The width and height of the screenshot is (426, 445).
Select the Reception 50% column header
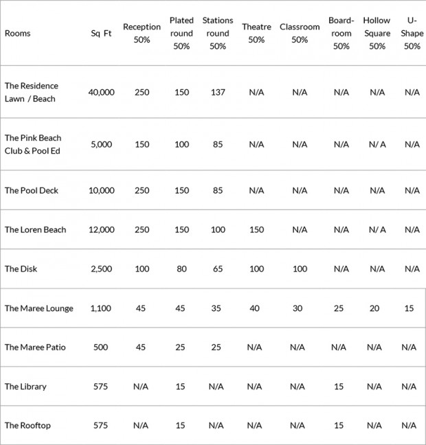pyautogui.click(x=142, y=33)
